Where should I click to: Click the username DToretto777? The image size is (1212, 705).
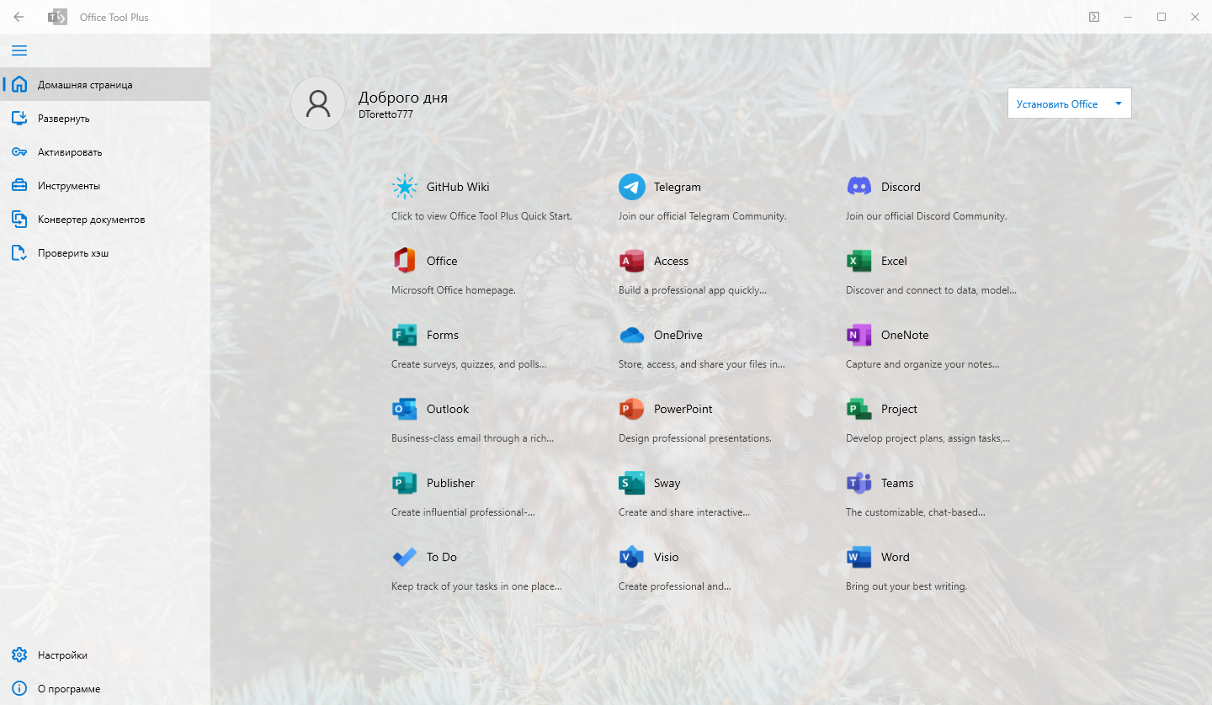tap(385, 114)
